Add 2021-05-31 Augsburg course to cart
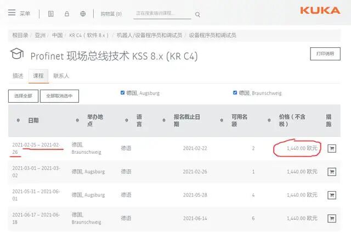The width and height of the screenshot is (351, 234). (x=332, y=195)
